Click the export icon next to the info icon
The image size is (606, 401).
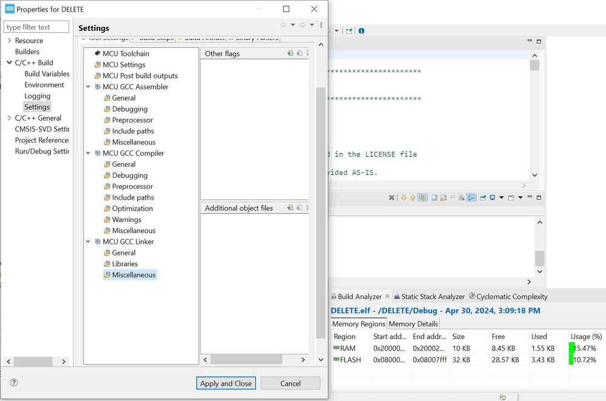click(x=349, y=31)
